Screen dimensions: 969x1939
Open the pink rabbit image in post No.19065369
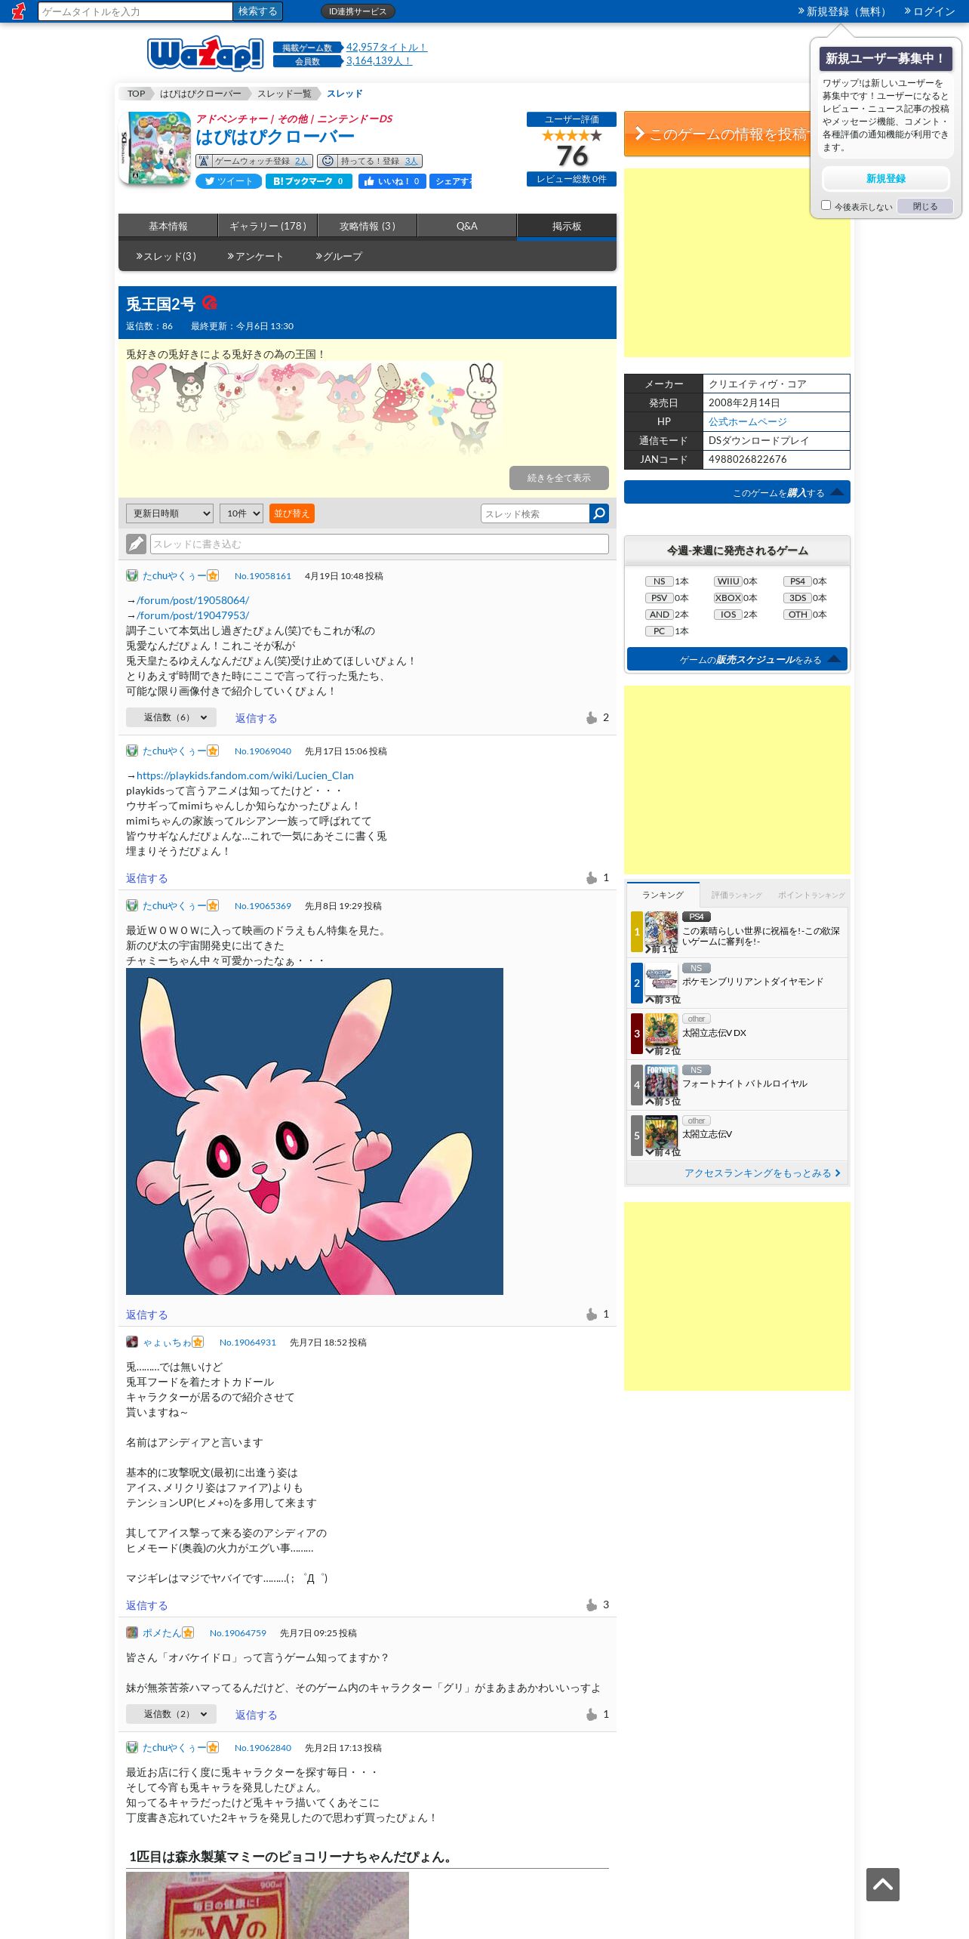pos(315,1131)
